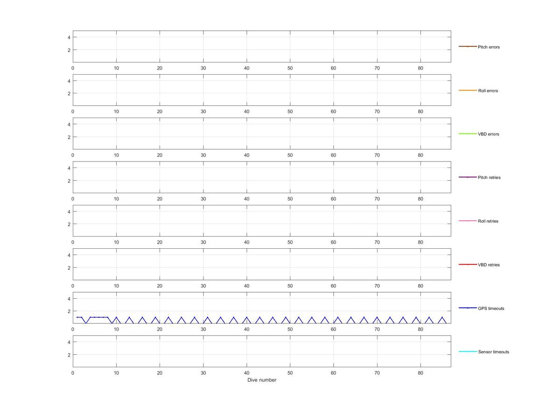Click tick label '50' under the Roll errors plot
The width and height of the screenshot is (560, 413).
[290, 112]
